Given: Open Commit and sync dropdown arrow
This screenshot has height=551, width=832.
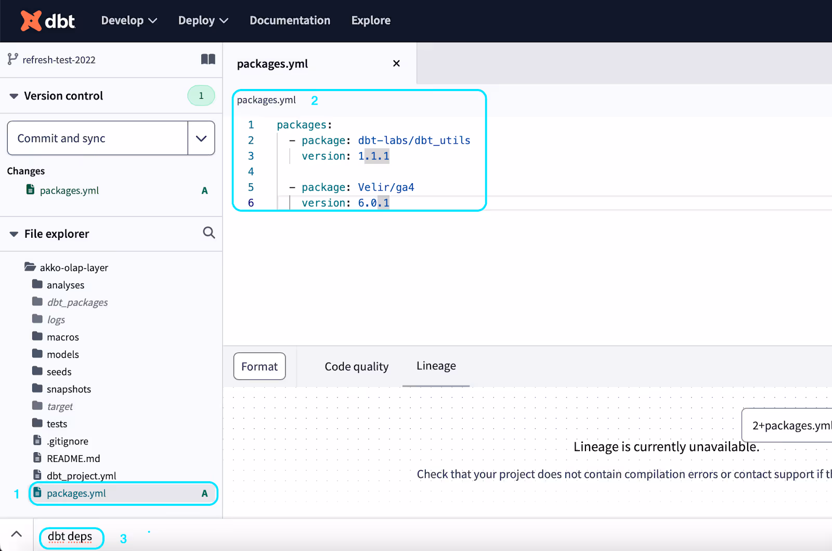Looking at the screenshot, I should click(x=201, y=138).
